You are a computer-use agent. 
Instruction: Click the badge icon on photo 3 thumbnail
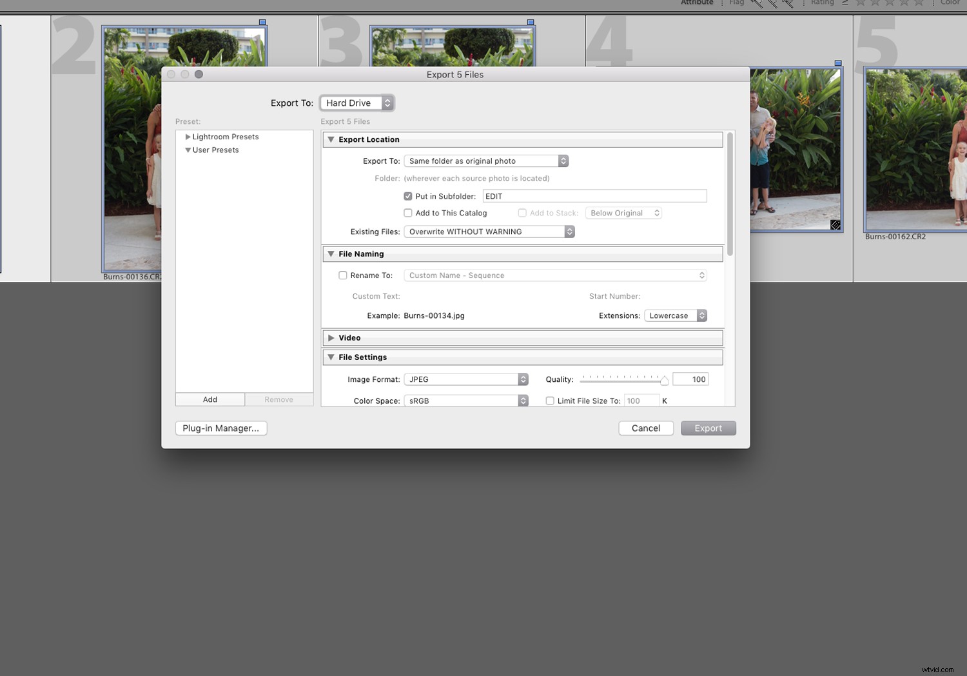[531, 21]
